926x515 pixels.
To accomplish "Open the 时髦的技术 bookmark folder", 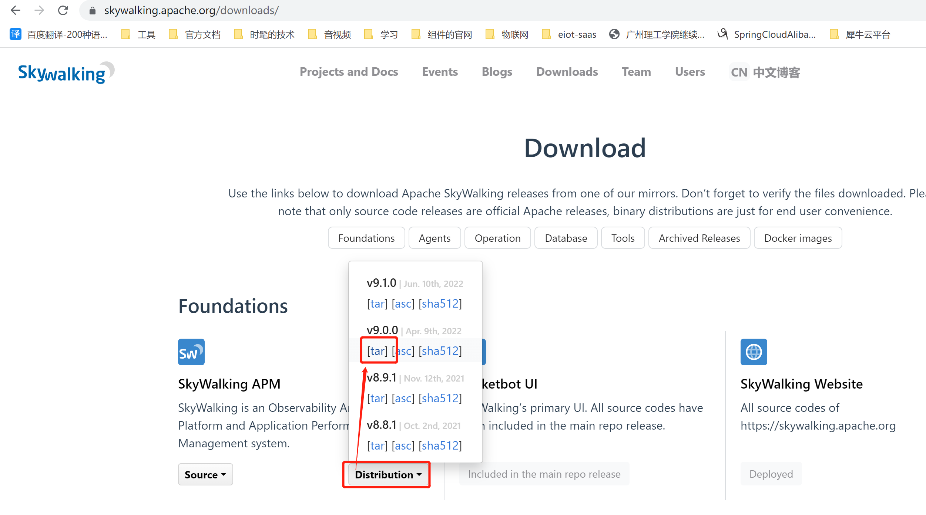I will (x=264, y=34).
